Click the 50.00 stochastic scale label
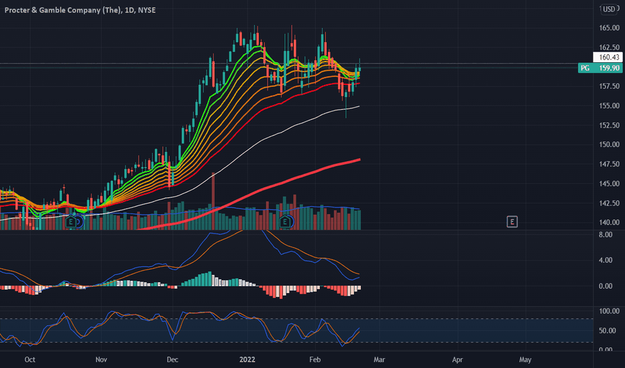 click(x=609, y=331)
